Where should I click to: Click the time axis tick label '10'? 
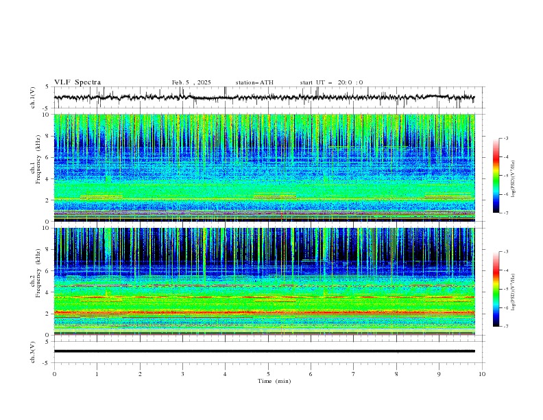(x=482, y=374)
